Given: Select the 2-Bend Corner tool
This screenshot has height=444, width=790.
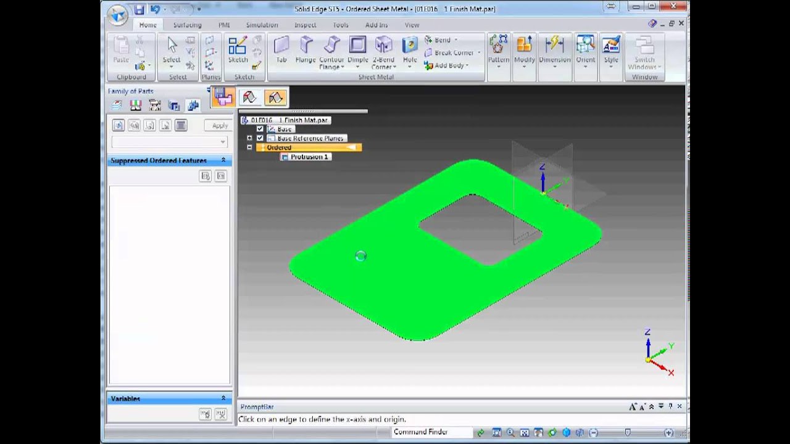Looking at the screenshot, I should [x=383, y=52].
